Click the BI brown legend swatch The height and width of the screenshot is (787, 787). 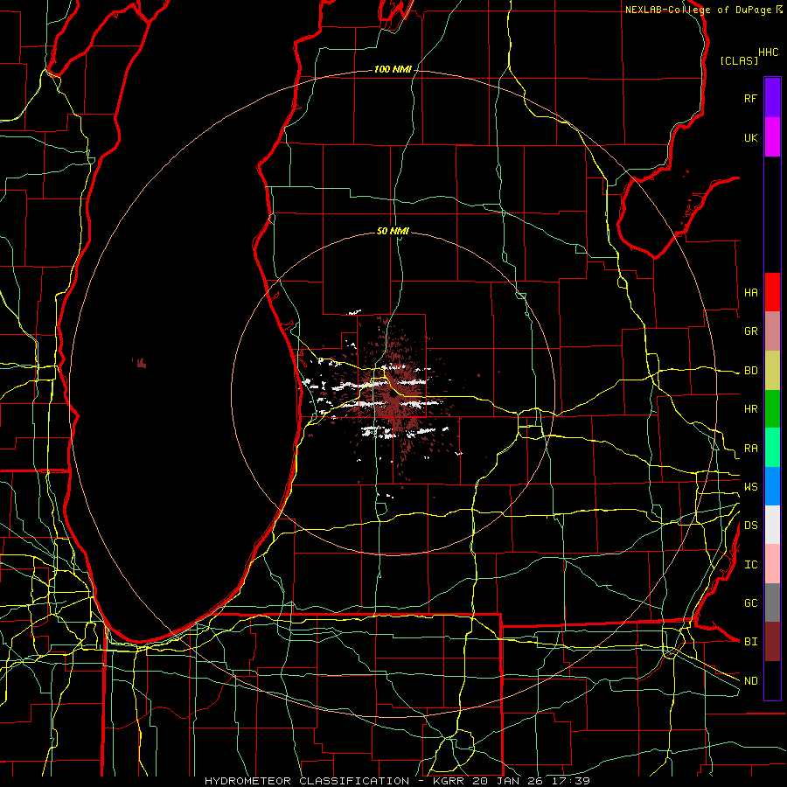[772, 642]
